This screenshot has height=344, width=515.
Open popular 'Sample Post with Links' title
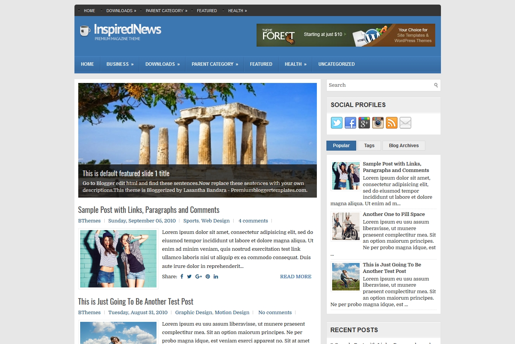point(396,167)
